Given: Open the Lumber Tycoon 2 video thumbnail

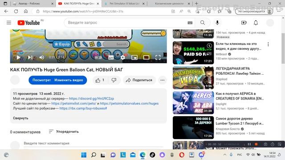Looking at the screenshot, I should pos(193,128).
